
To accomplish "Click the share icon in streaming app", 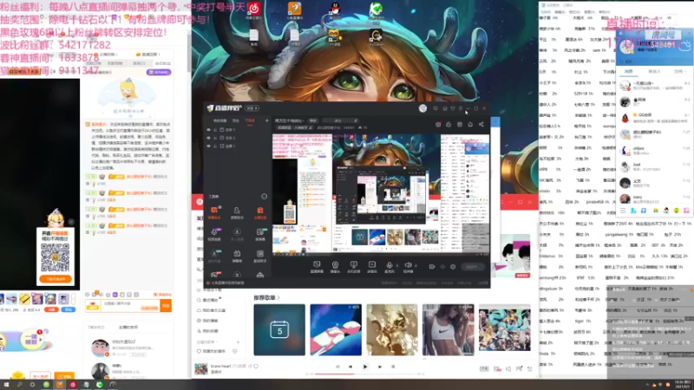I will tap(481, 125).
